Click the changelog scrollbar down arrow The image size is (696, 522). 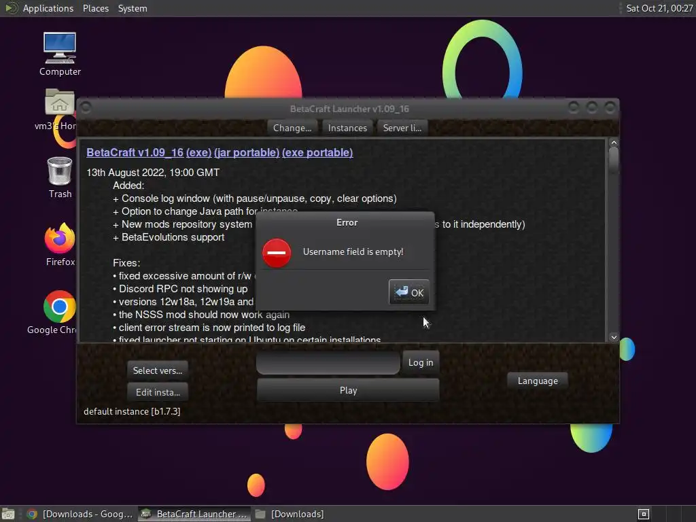pos(614,337)
